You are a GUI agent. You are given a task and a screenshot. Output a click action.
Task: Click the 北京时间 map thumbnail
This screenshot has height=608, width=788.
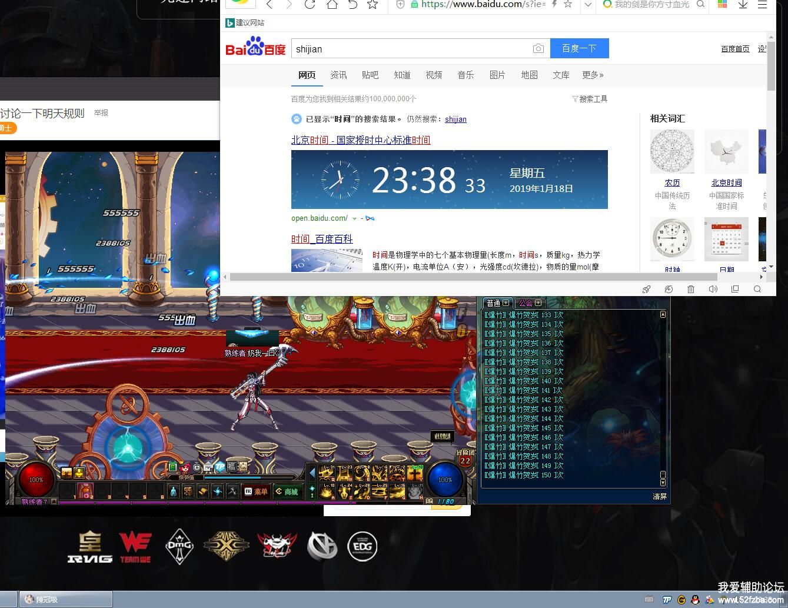tap(726, 151)
